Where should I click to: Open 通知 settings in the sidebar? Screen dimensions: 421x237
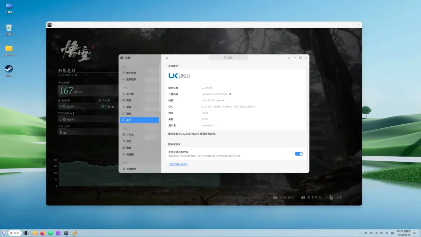(139, 113)
